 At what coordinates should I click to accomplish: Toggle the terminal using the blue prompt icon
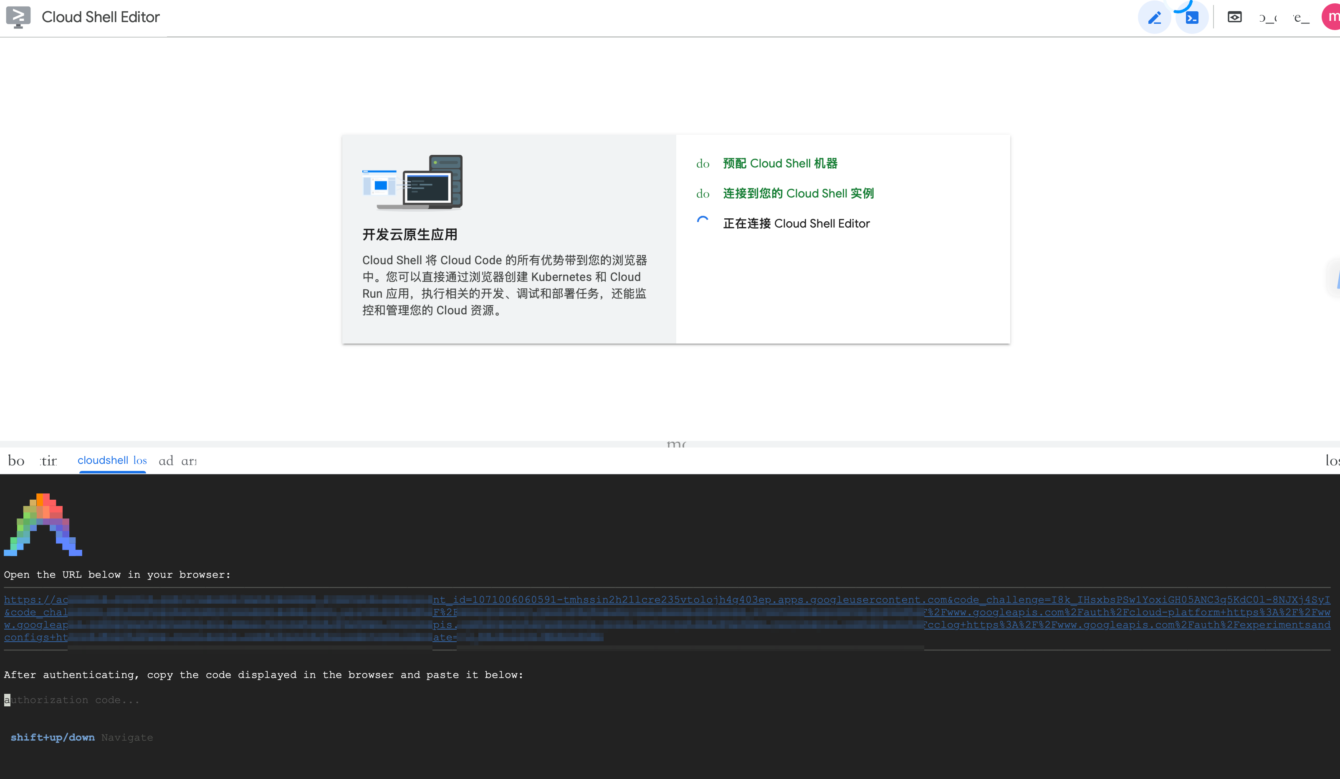(1192, 18)
